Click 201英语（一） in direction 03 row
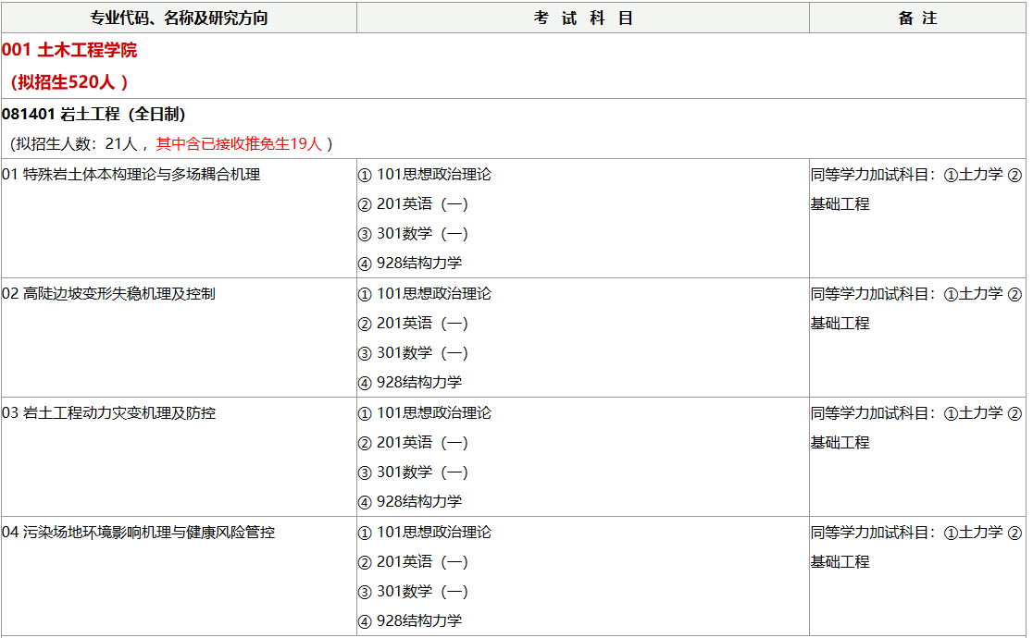 click(x=422, y=442)
